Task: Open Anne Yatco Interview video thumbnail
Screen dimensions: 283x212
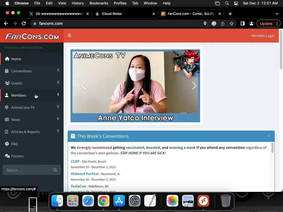Action: [x=135, y=86]
